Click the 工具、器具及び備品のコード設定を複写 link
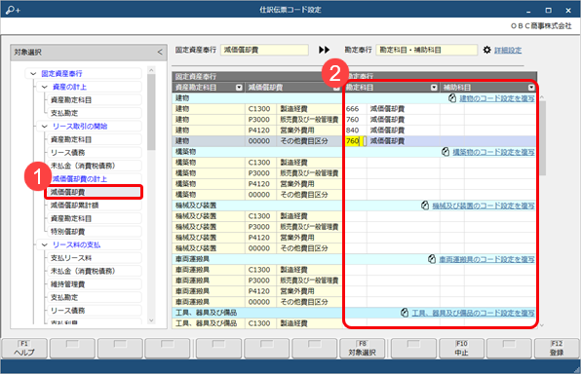Image resolution: width=581 pixels, height=374 pixels. coord(473,313)
